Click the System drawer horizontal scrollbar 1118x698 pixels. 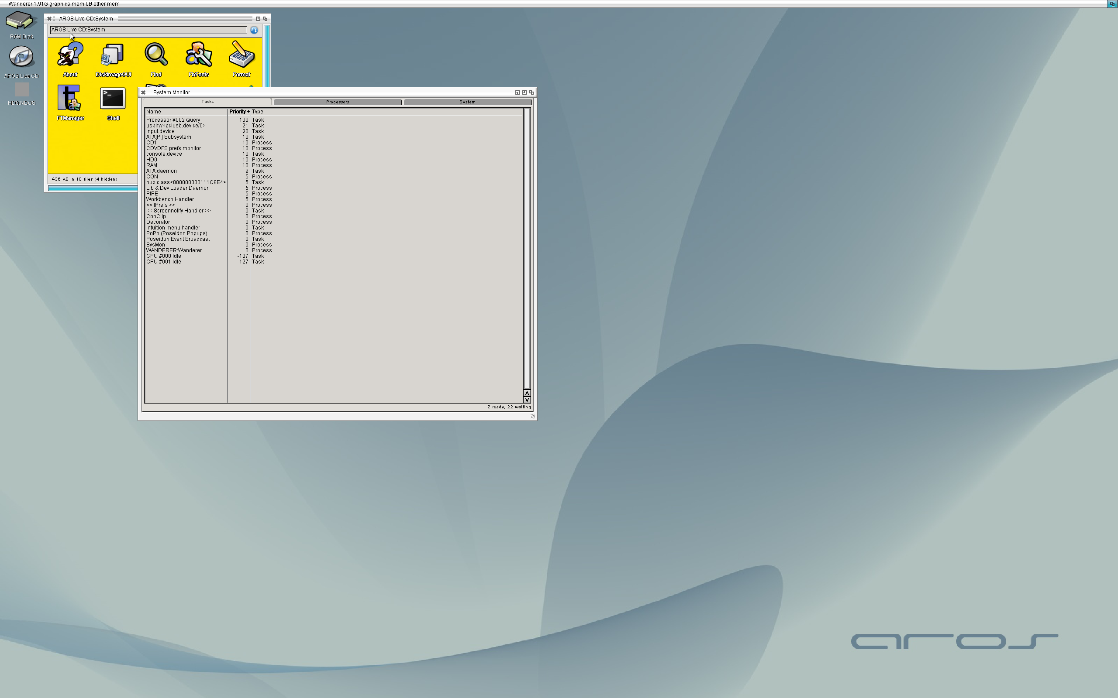tap(93, 188)
